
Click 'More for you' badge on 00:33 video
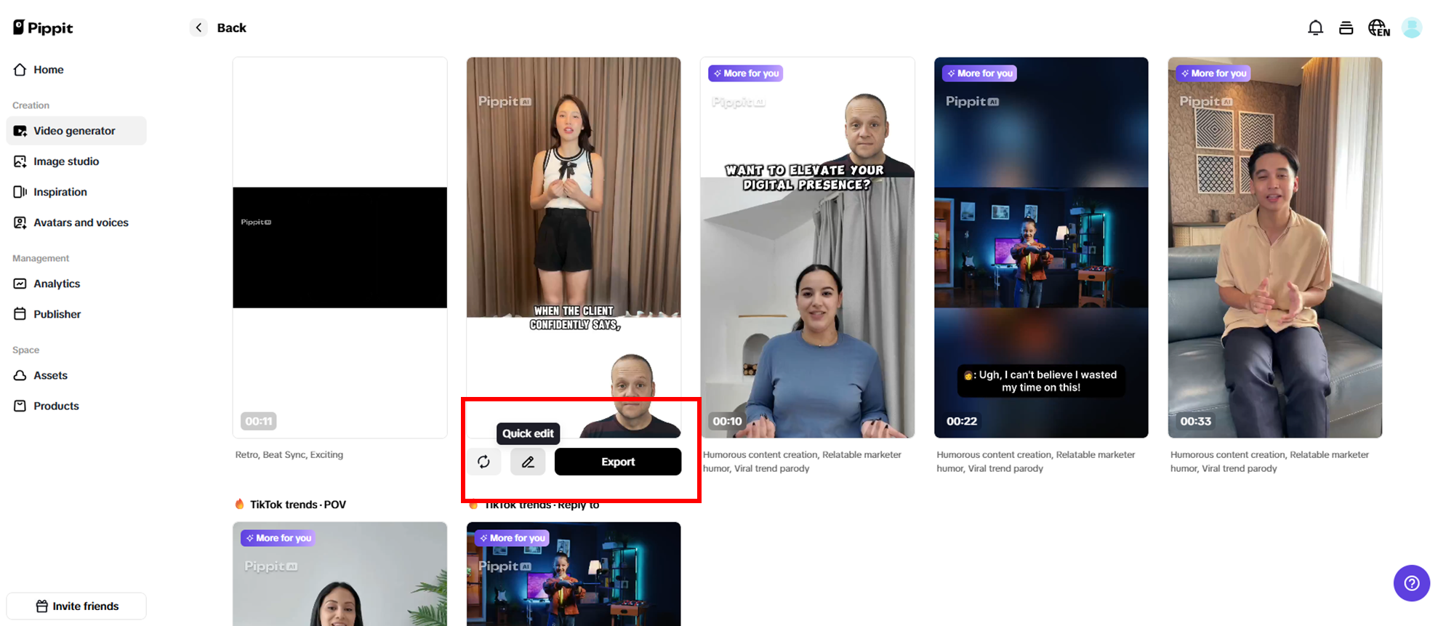(1213, 73)
